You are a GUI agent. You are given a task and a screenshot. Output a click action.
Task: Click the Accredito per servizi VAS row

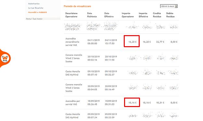(x=121, y=102)
